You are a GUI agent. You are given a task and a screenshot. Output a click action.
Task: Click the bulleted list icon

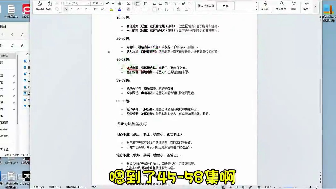pyautogui.click(x=137, y=3)
